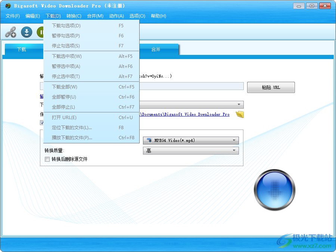The width and height of the screenshot is (336, 252).
Task: Click the add URL chain-link toolbar icon
Action: (x=10, y=32)
